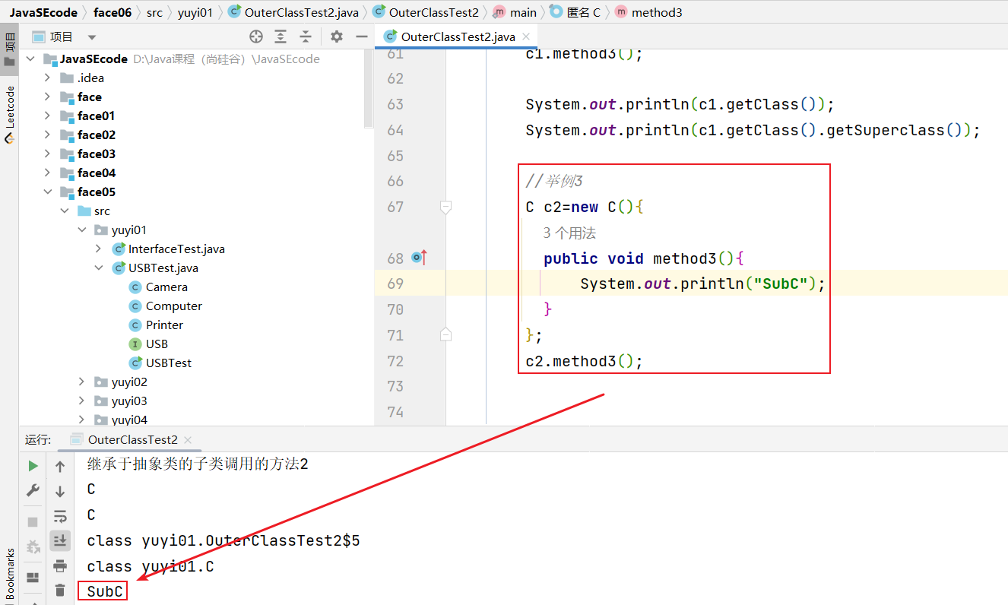The image size is (1008, 605).
Task: Click JavaSEcode in breadcrumb bar
Action: [x=43, y=12]
